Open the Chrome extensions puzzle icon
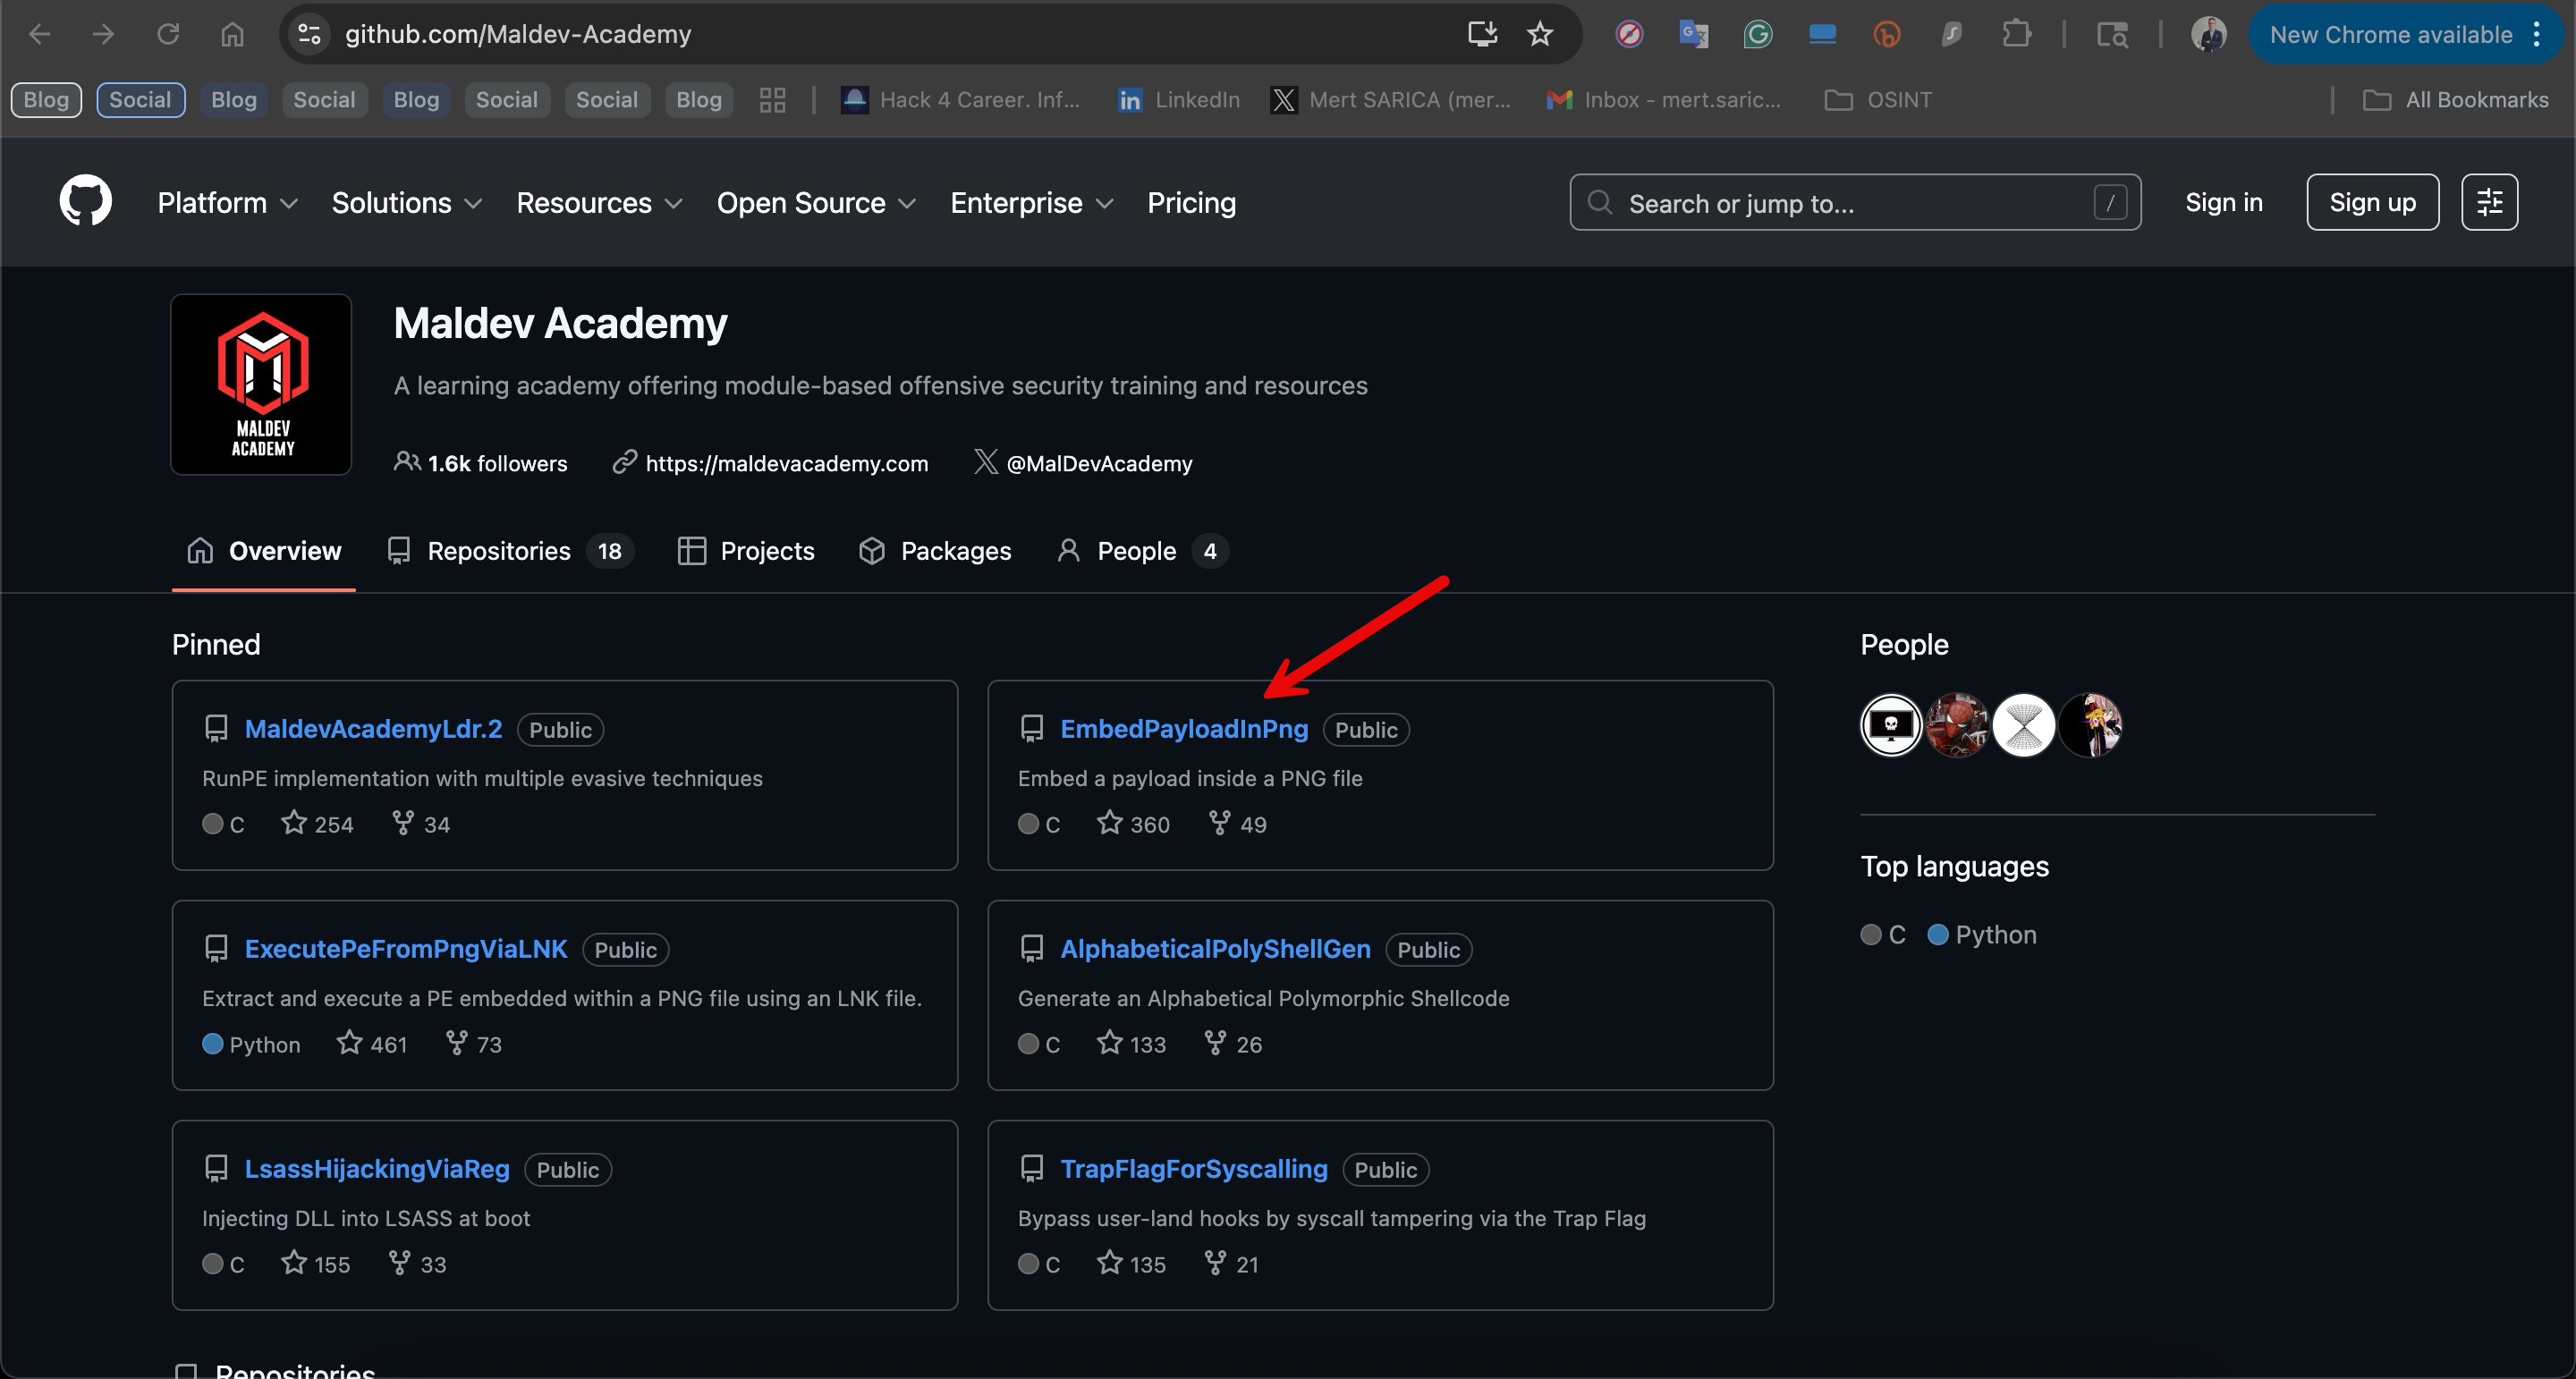Screen dimensions: 2576x1379 pyautogui.click(x=2016, y=34)
